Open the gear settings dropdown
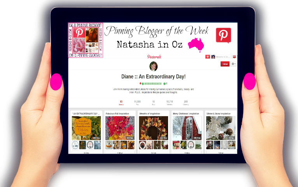298x187 pixels. (233, 64)
